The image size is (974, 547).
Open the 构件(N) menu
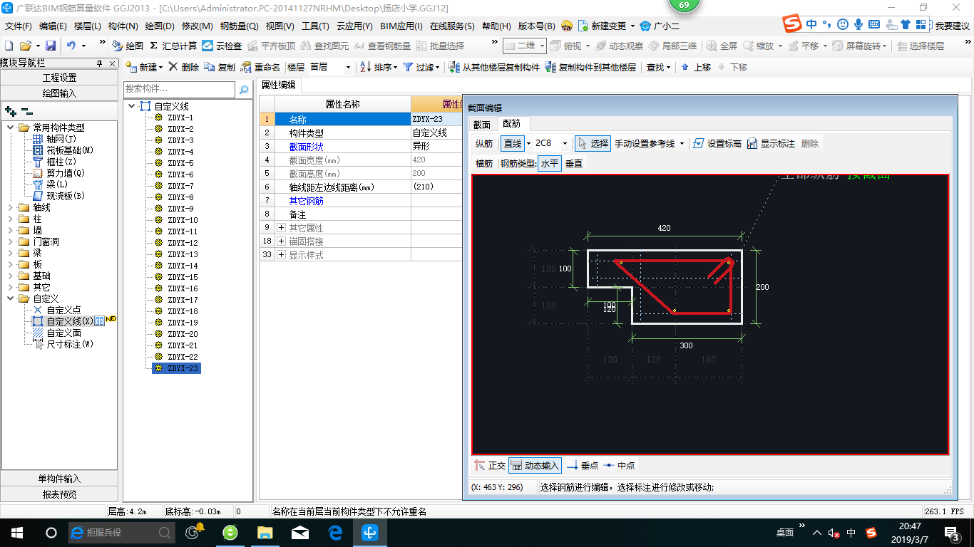click(123, 26)
